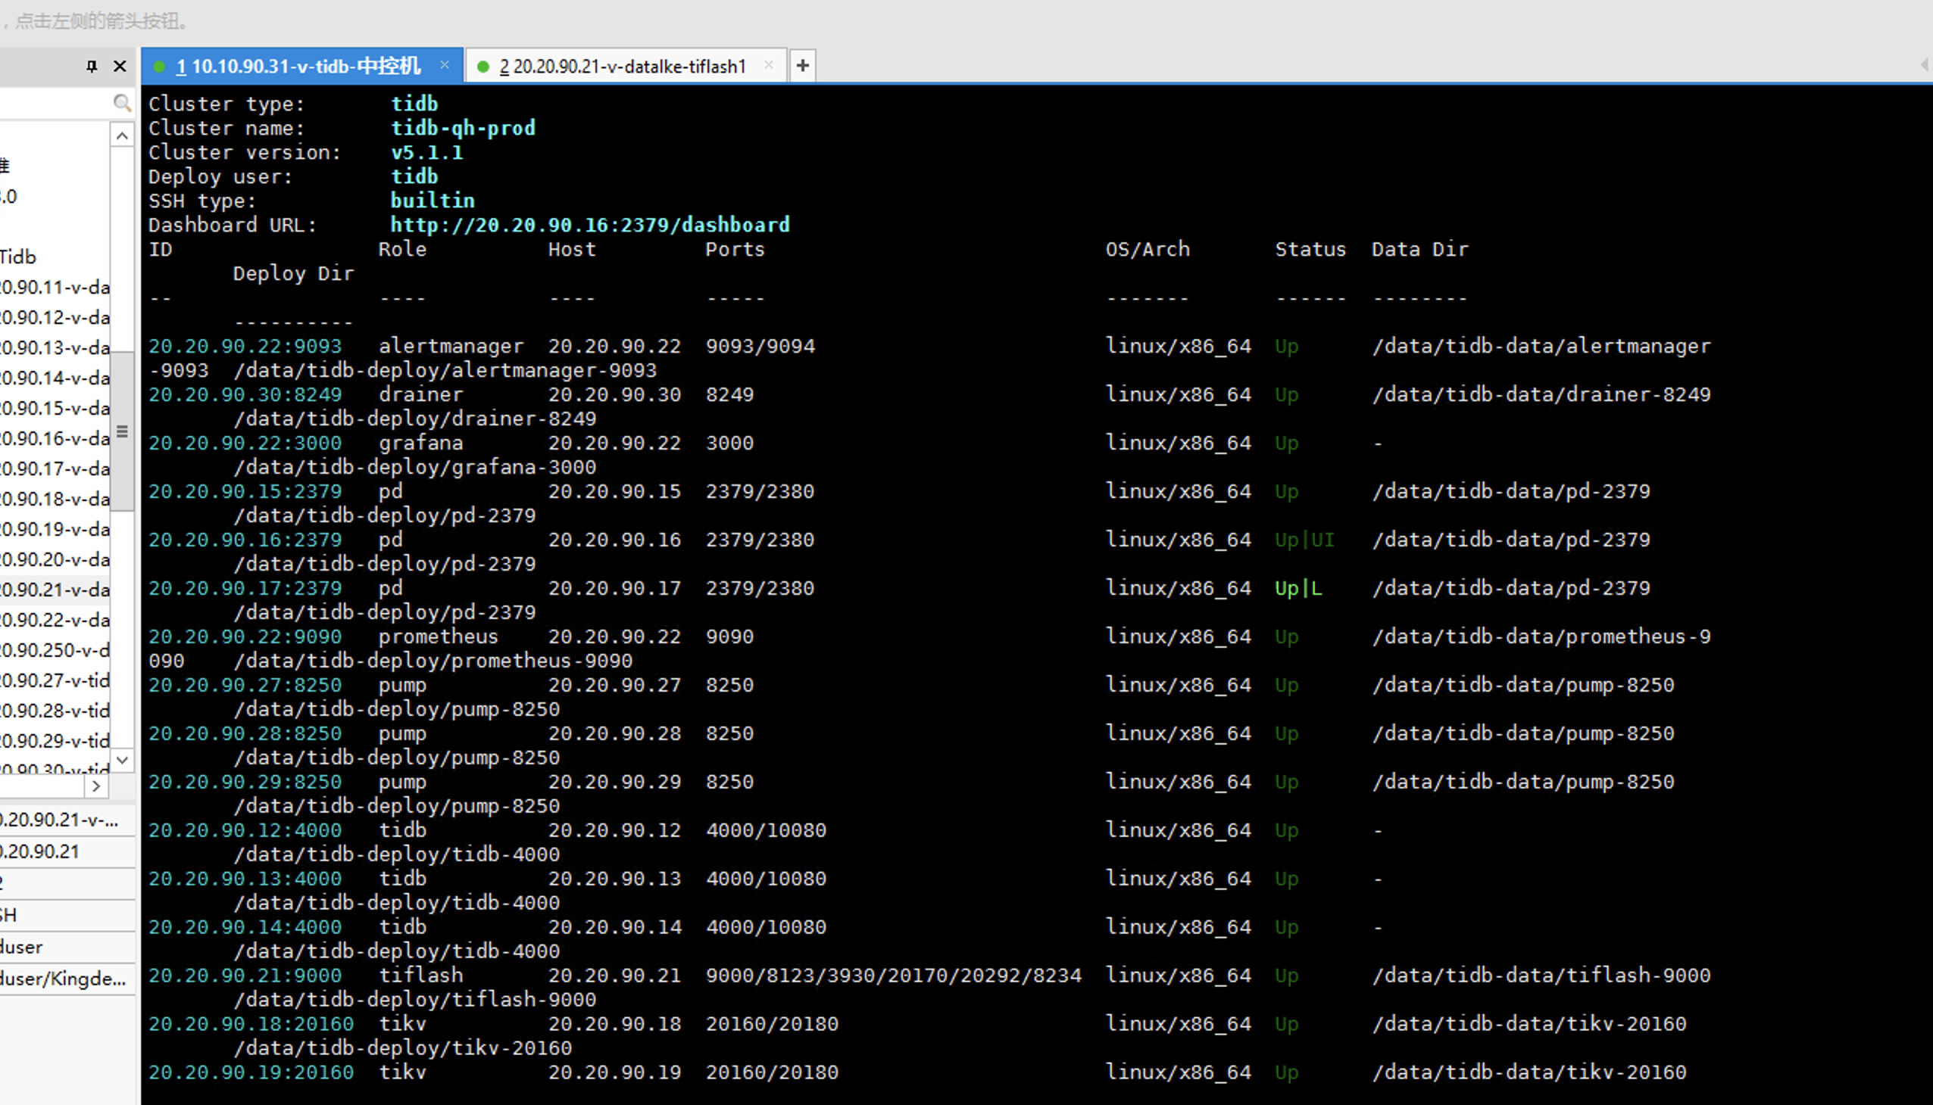
Task: Close the 20.20.90.21-v-datalke-tiflash1 tab
Action: [769, 65]
